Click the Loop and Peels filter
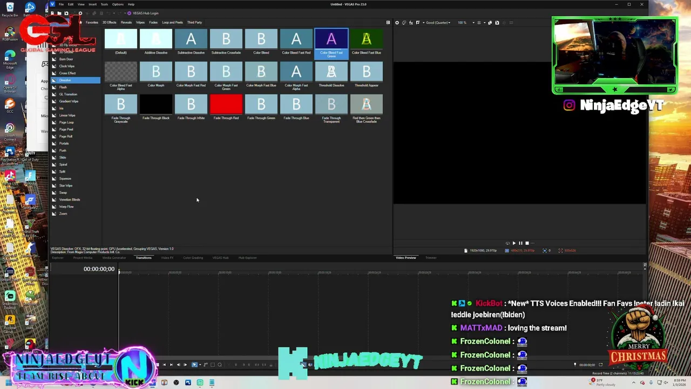Screen dimensions: 691x389 click(172, 23)
